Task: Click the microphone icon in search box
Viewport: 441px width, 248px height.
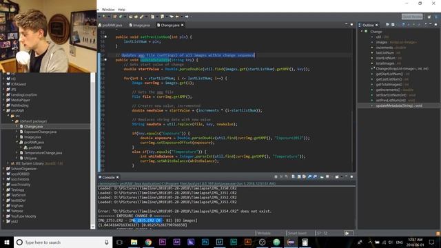Action: click(x=107, y=242)
